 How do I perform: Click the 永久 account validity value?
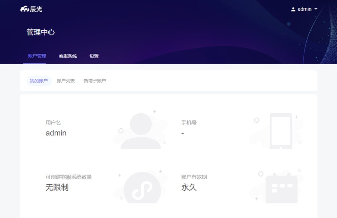coord(189,187)
